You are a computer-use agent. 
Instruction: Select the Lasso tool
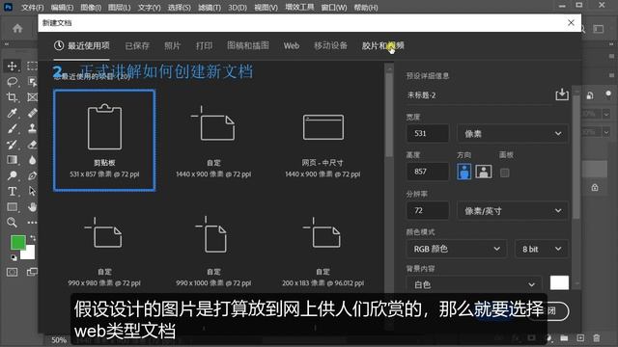point(12,81)
